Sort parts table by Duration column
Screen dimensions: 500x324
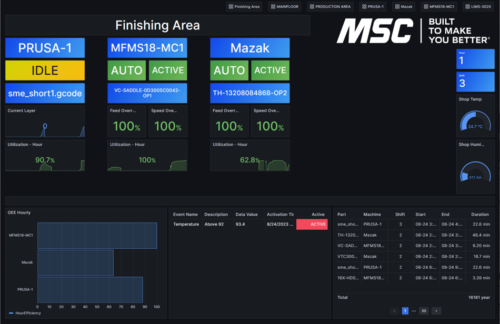480,215
